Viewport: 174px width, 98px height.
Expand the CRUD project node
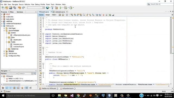(2, 14)
